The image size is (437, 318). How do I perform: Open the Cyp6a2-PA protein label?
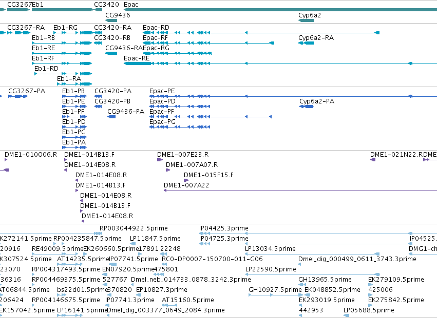[x=317, y=101]
